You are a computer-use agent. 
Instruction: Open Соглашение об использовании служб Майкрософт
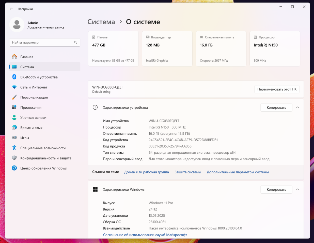pyautogui.click(x=145, y=235)
